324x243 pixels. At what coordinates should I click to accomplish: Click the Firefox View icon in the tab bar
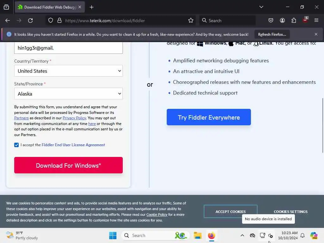click(6, 7)
